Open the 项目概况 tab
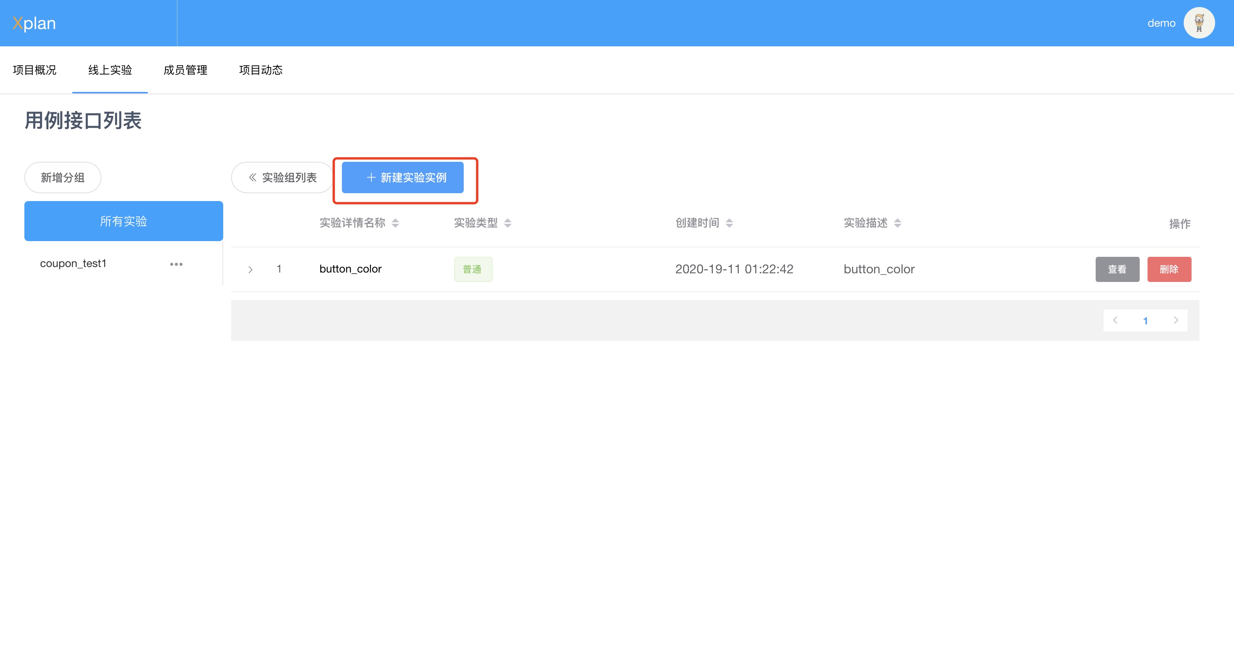1234x666 pixels. (x=35, y=70)
